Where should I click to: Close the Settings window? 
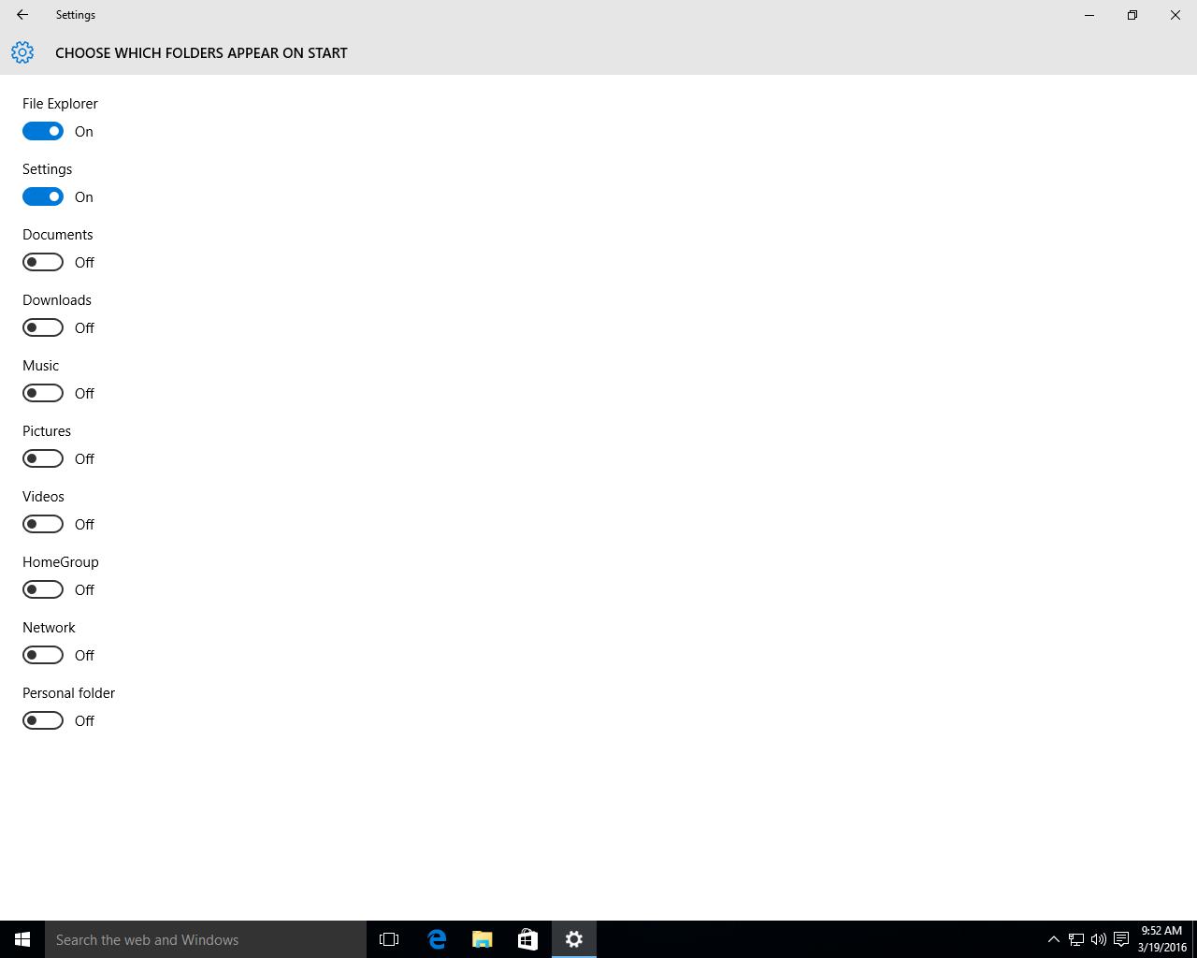[x=1175, y=15]
